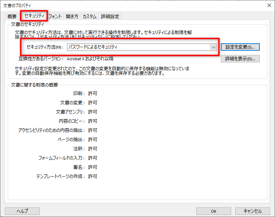
Task: Go to the 開き方 tab
Action: pyautogui.click(x=72, y=16)
